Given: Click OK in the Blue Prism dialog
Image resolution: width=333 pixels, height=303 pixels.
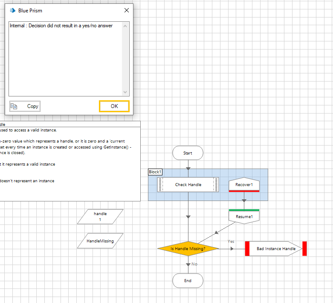Looking at the screenshot, I should [114, 106].
